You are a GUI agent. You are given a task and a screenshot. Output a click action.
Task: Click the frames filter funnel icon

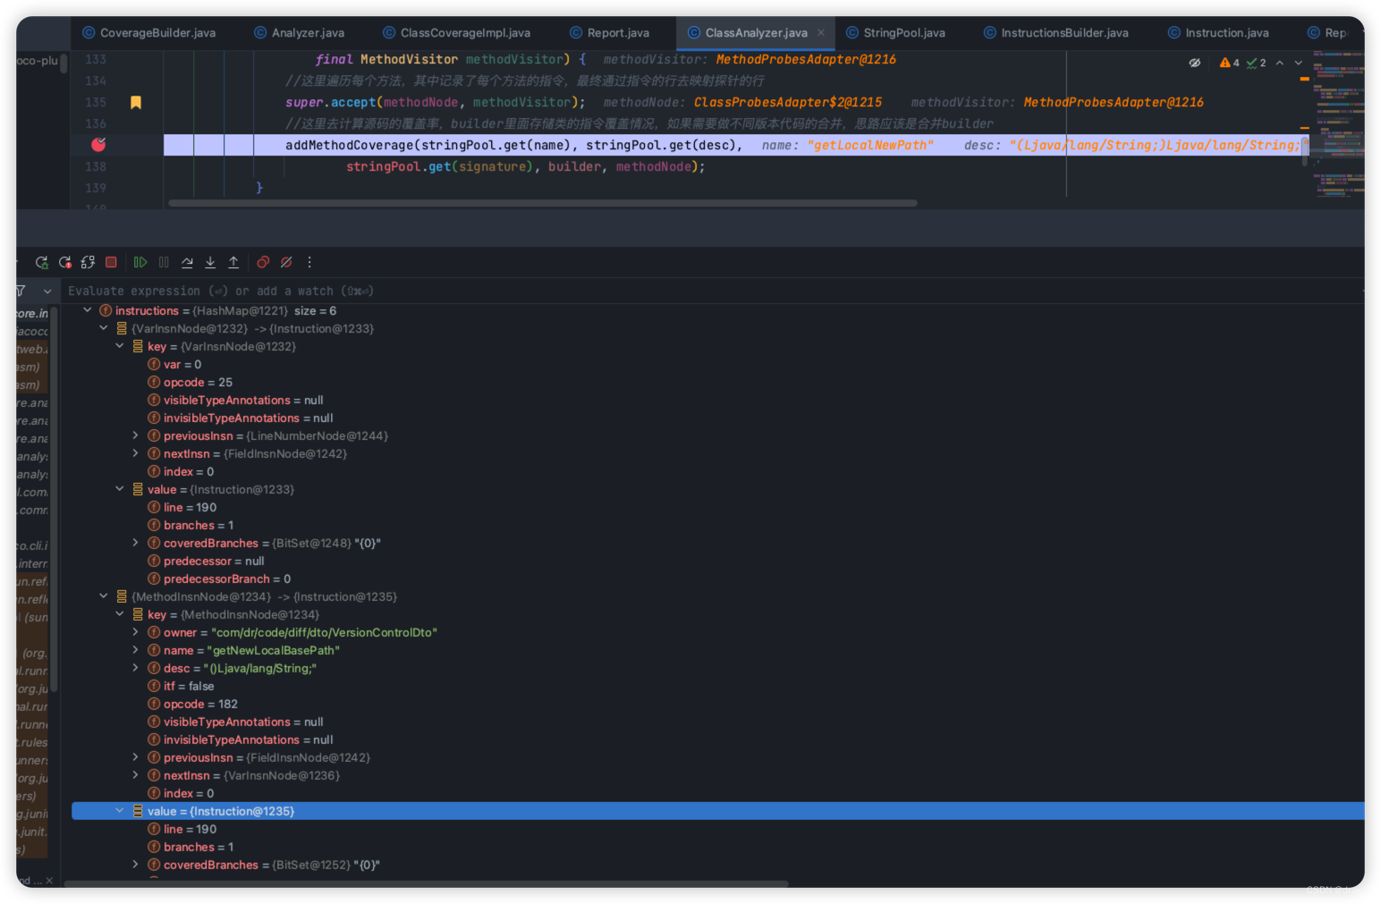pos(21,291)
